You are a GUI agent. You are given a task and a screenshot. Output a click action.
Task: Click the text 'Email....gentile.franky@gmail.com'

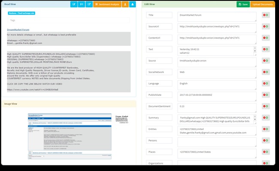click(x=24, y=43)
